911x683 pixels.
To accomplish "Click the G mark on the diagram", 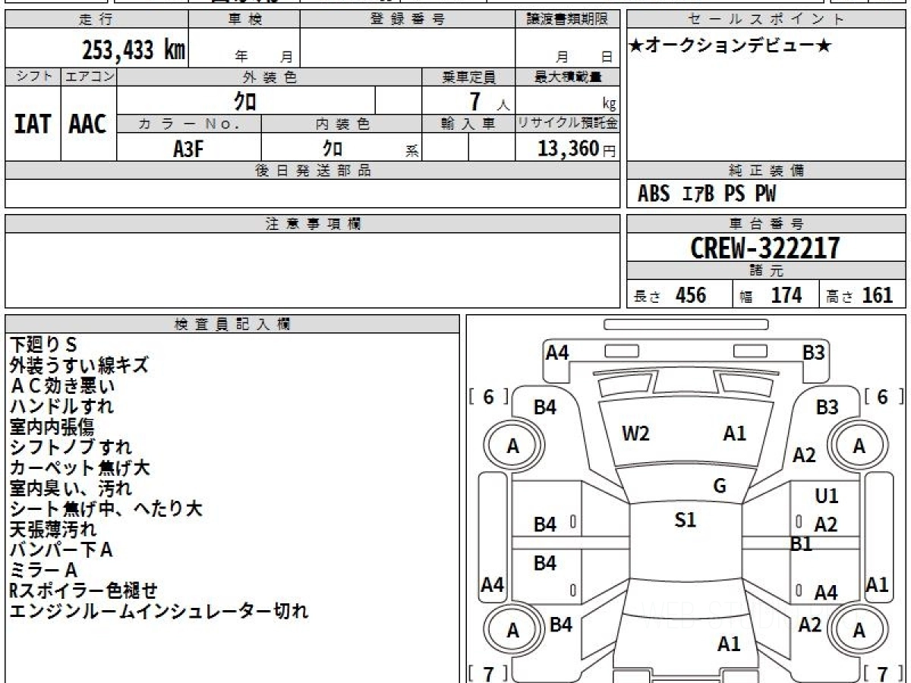I will [x=720, y=487].
